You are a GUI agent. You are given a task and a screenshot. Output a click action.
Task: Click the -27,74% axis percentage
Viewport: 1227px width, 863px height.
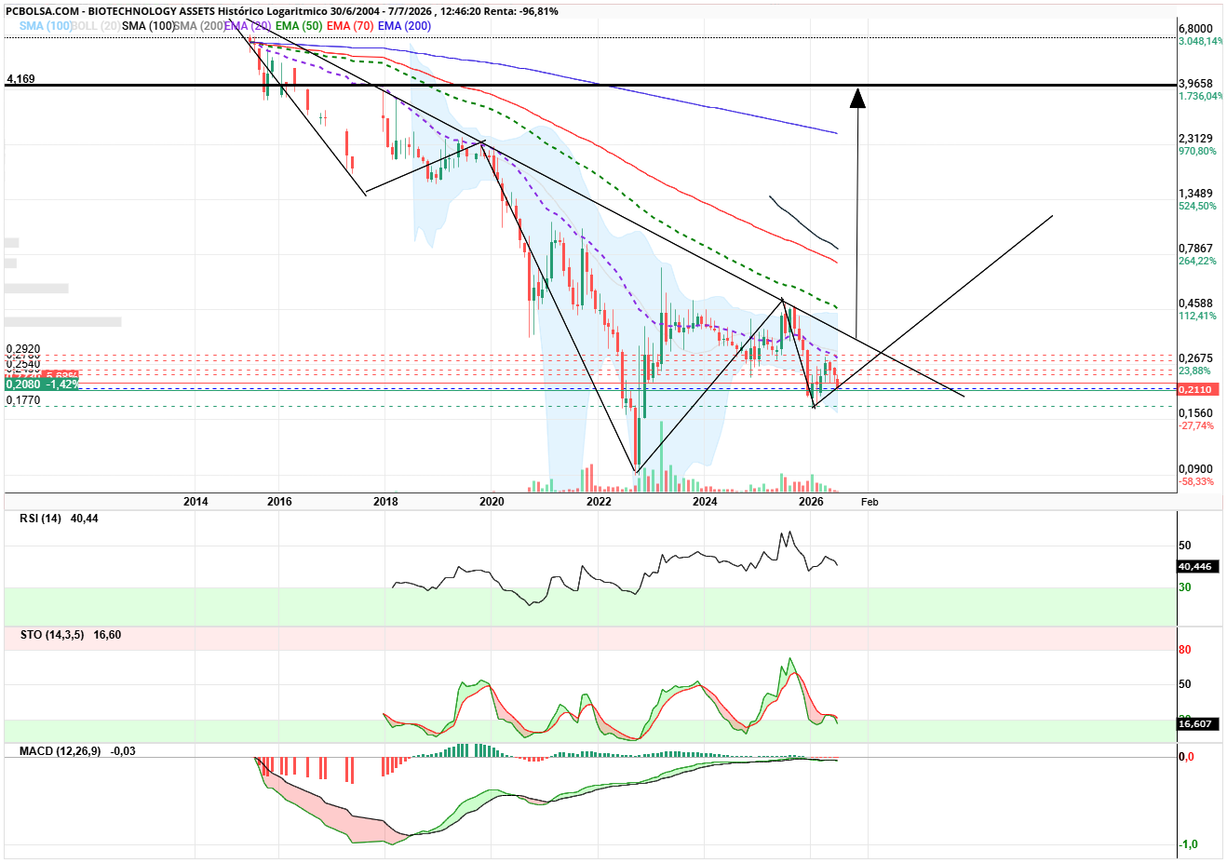click(1197, 425)
